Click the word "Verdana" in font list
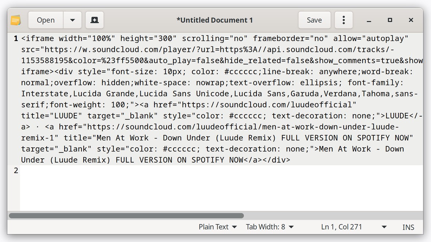 coord(340,94)
